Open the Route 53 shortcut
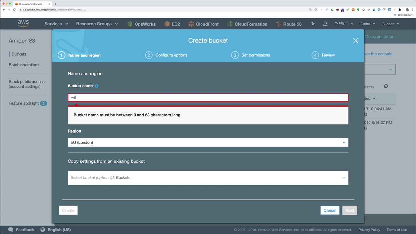 point(289,24)
